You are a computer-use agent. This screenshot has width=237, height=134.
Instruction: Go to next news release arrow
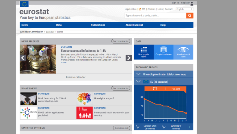point(129,58)
